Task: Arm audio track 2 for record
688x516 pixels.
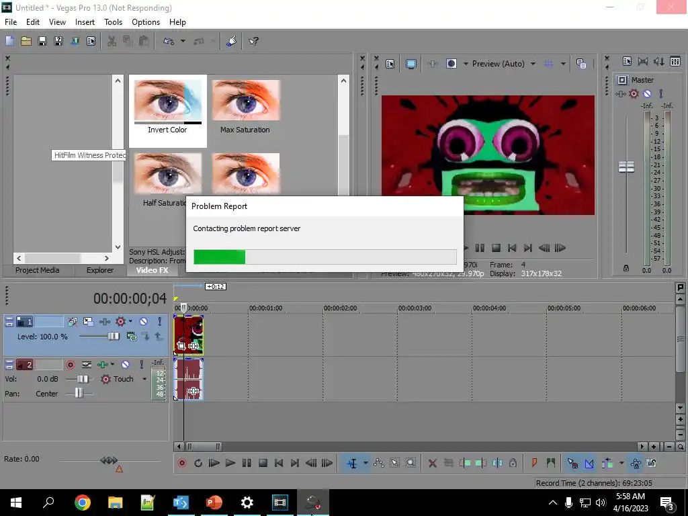Action: click(x=70, y=365)
